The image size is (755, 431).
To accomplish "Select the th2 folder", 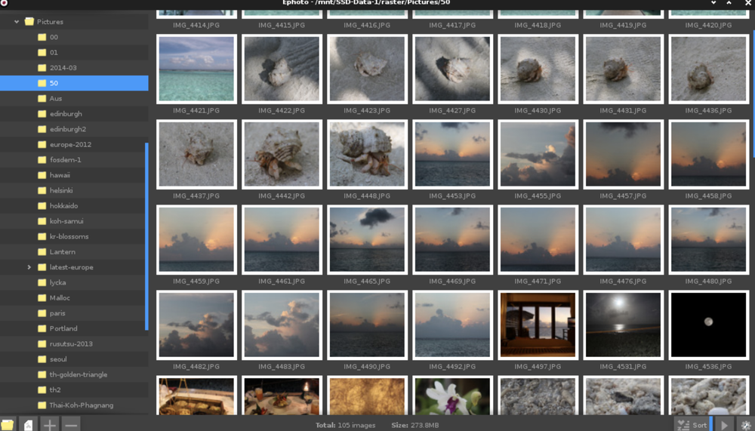I will (74, 389).
